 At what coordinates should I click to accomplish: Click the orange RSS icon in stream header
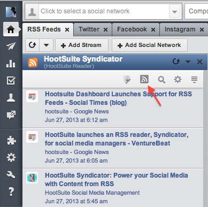pos(33,63)
